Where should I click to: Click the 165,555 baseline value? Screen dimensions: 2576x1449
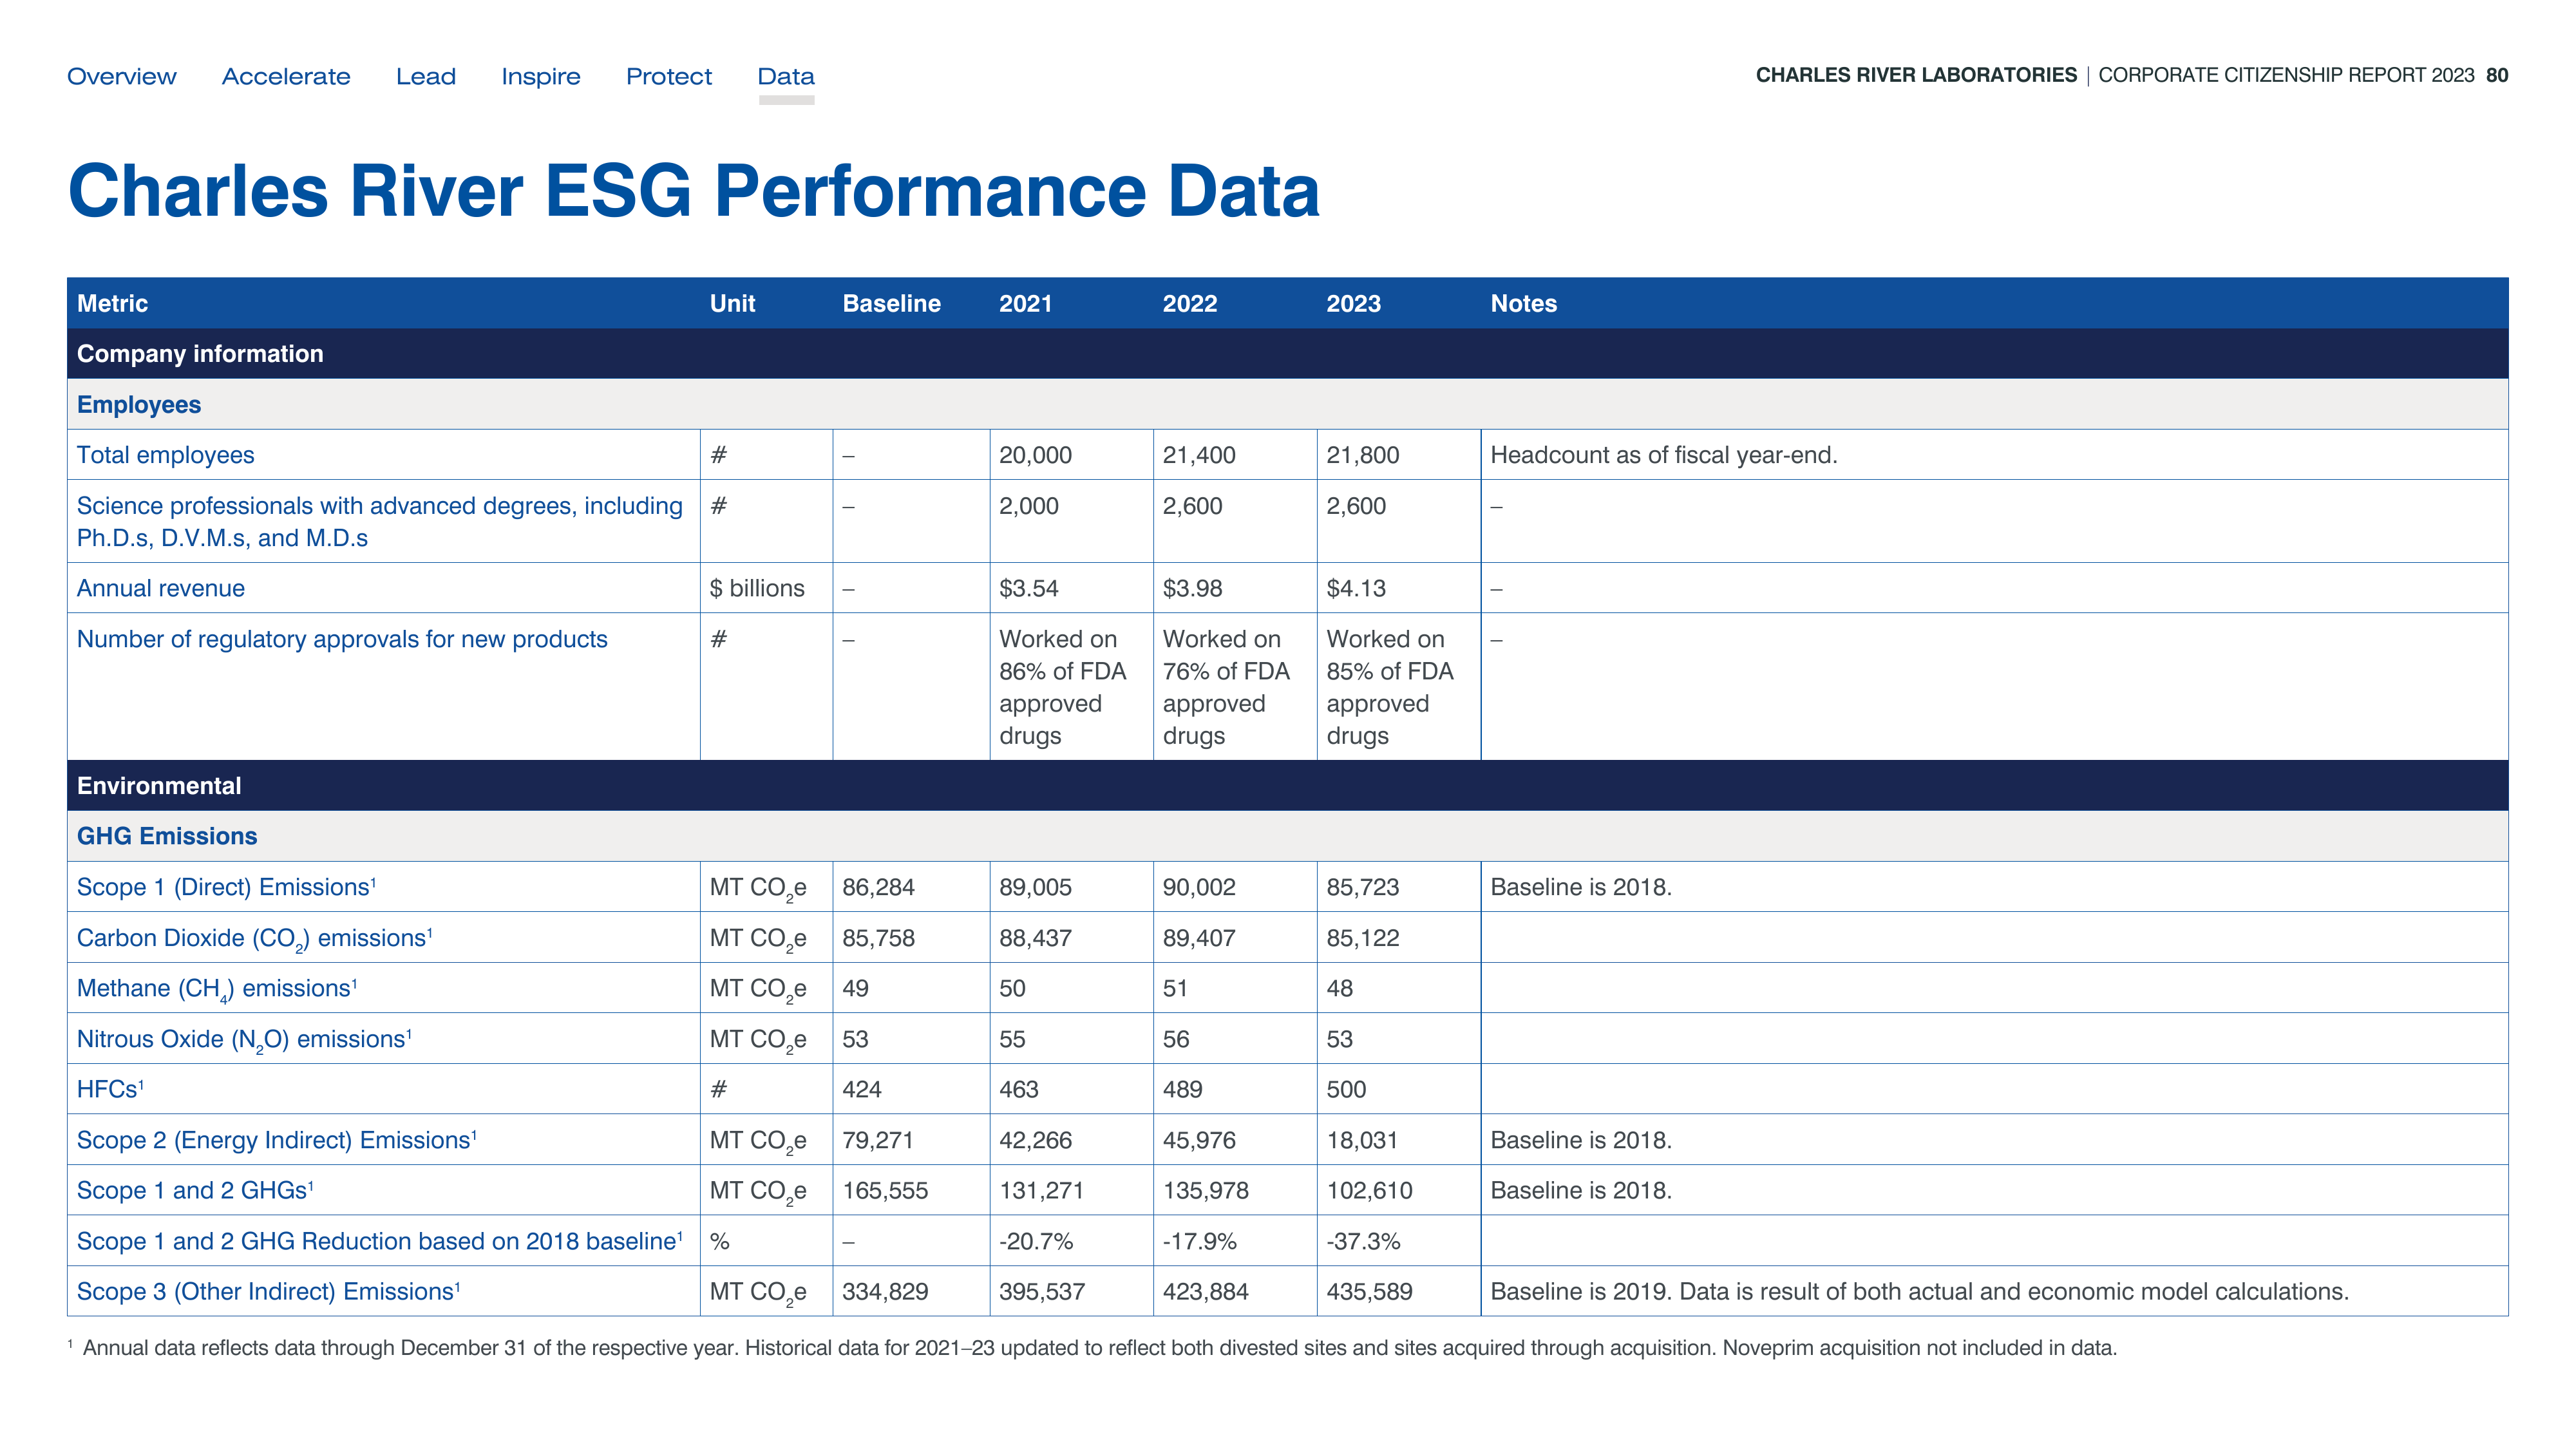[885, 1190]
